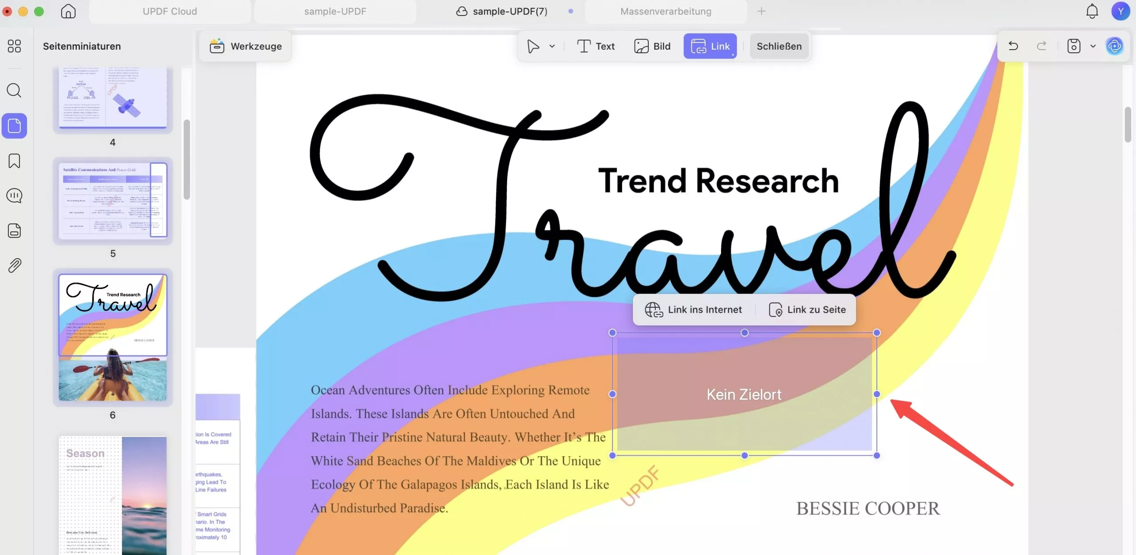Switch to the UPDF Cloud tab
Viewport: 1136px width, 555px height.
170,12
